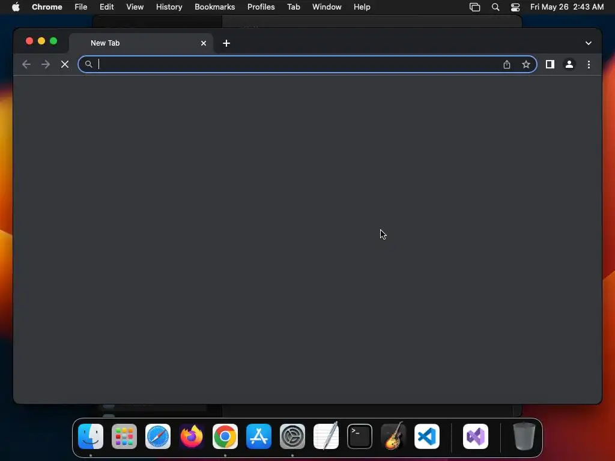Open System Settings from the Dock
The width and height of the screenshot is (615, 461).
point(292,436)
